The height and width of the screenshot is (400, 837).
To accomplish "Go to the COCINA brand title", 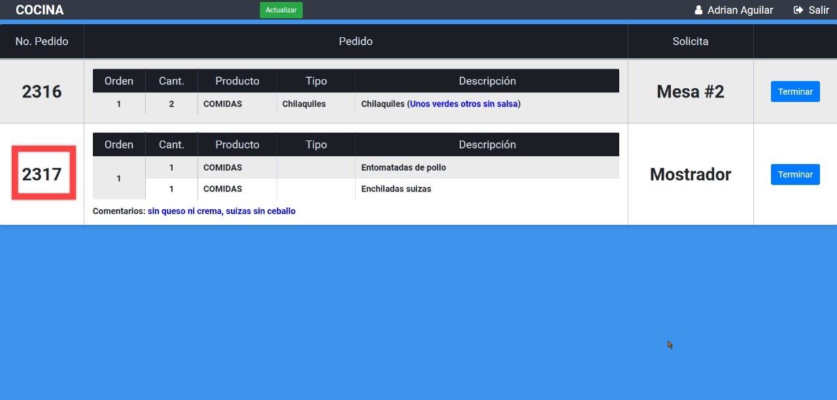I will [x=40, y=10].
